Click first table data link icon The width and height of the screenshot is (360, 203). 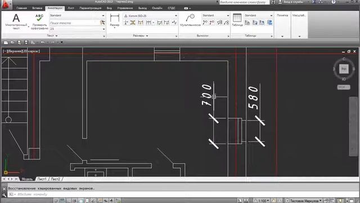click(247, 23)
